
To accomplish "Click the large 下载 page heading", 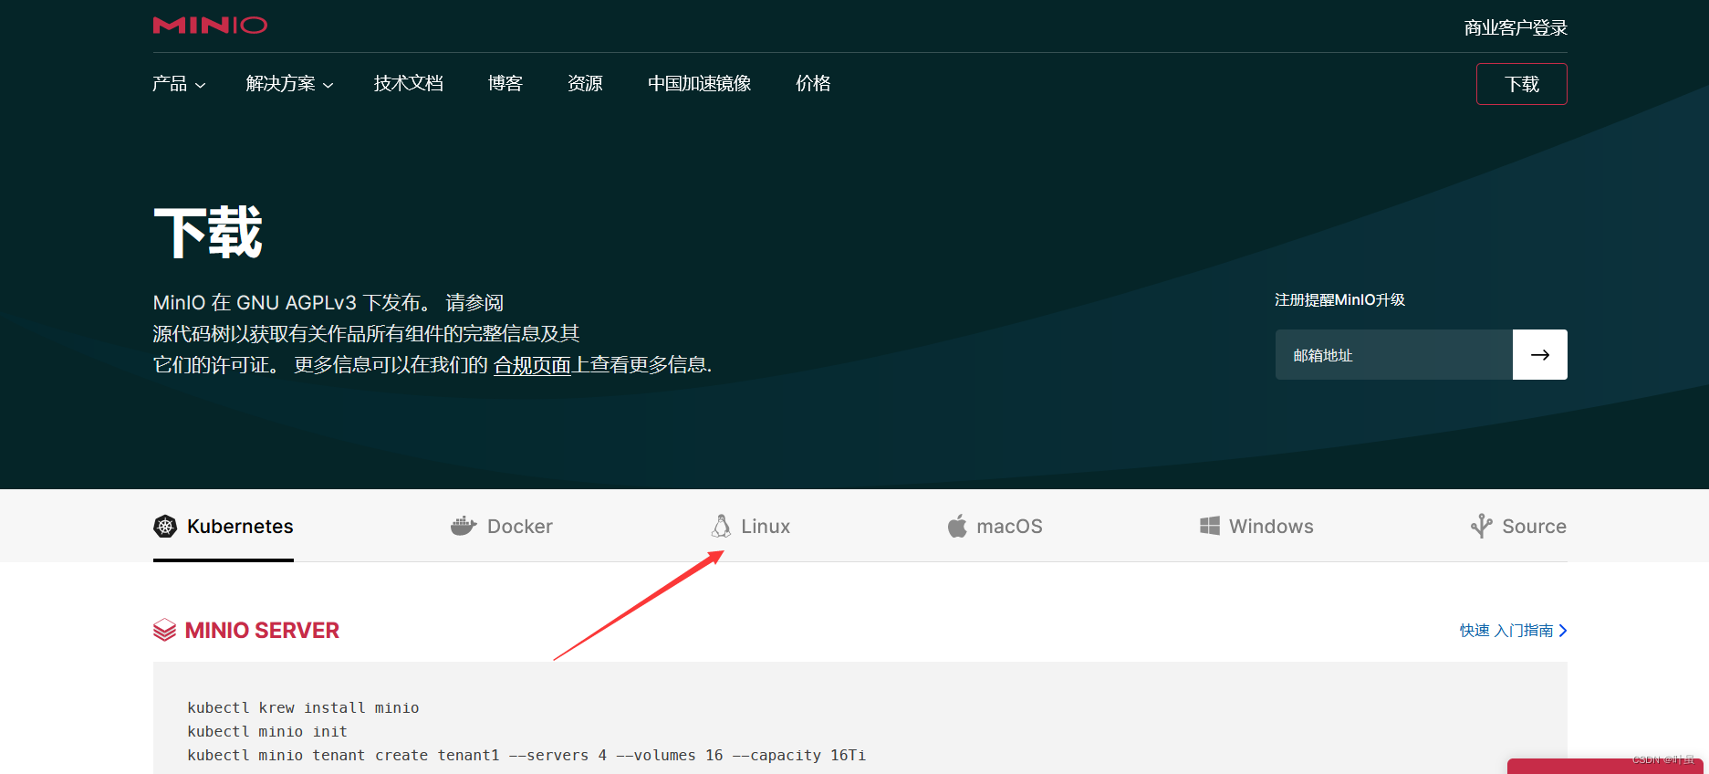I will [x=208, y=233].
